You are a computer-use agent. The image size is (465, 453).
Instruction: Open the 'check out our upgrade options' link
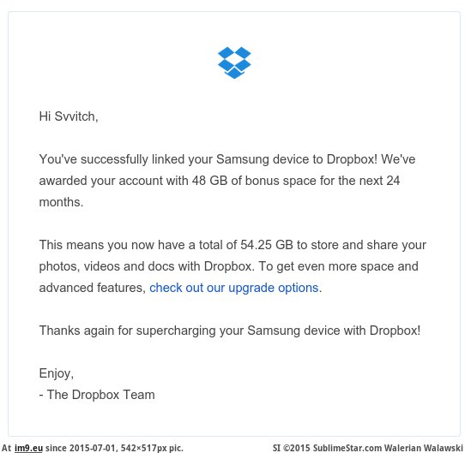[234, 288]
